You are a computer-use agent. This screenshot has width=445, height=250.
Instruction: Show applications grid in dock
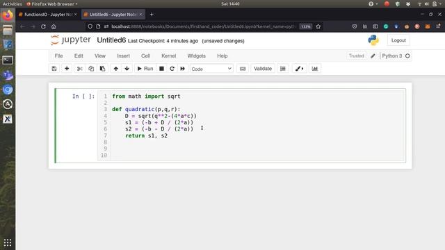(8, 242)
